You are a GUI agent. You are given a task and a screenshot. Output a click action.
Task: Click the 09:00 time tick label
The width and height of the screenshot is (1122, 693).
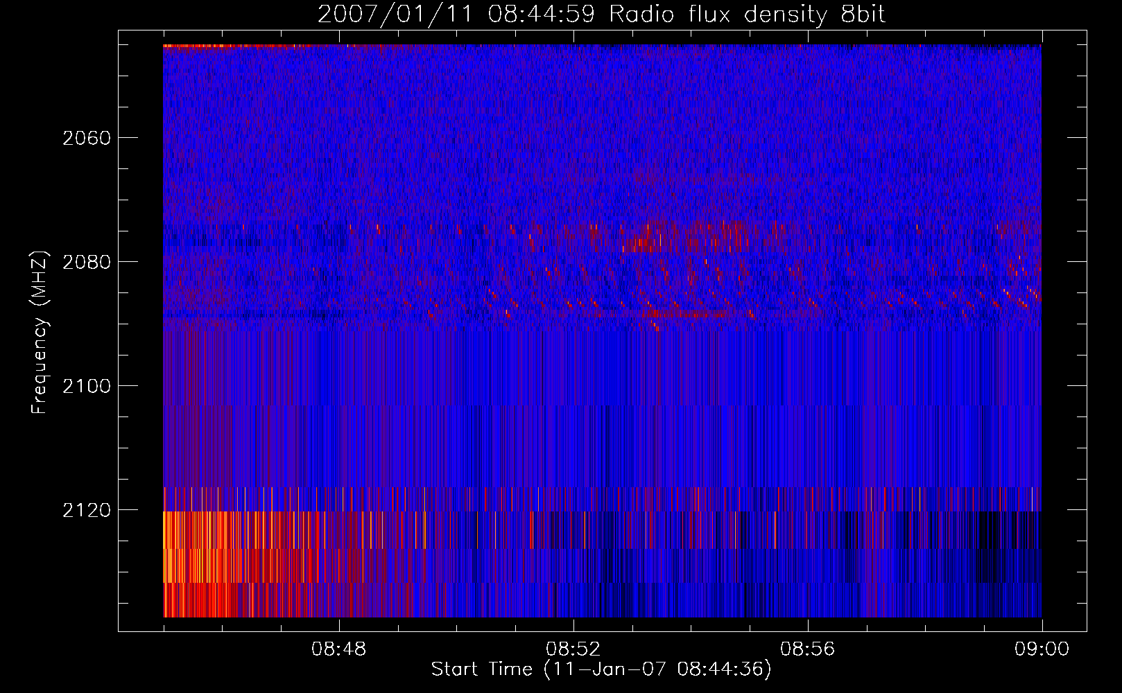point(1042,649)
